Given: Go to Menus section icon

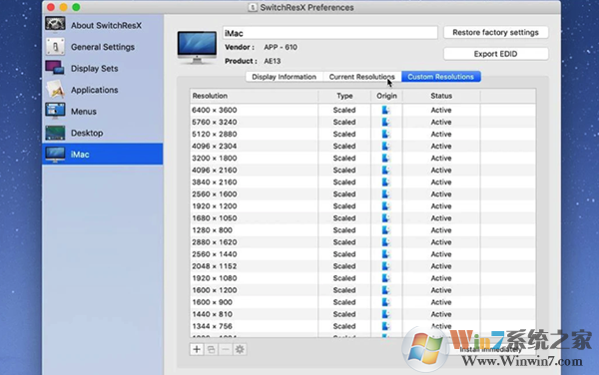Looking at the screenshot, I should coord(55,111).
